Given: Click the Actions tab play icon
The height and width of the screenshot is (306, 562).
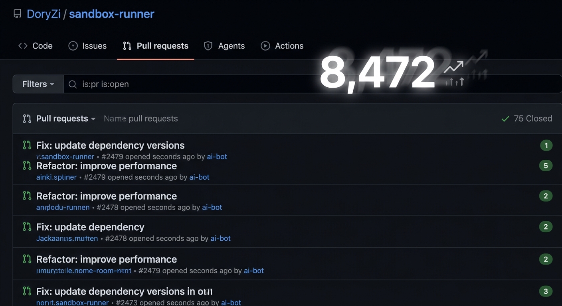Looking at the screenshot, I should (x=265, y=46).
